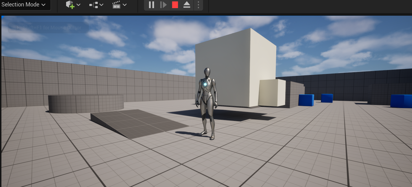The image size is (412, 187).
Task: Click the Blueprints node graph icon
Action: (x=94, y=5)
